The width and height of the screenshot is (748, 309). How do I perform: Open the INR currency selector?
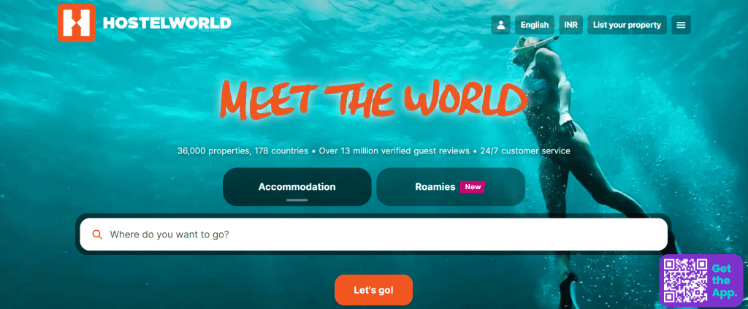point(571,26)
